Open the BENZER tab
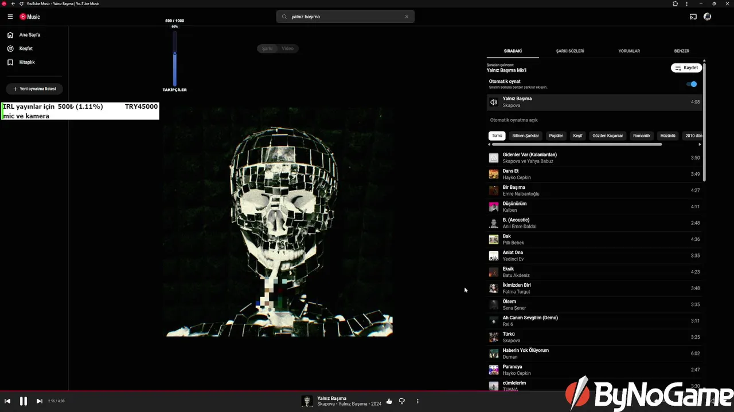Image resolution: width=734 pixels, height=412 pixels. [682, 51]
